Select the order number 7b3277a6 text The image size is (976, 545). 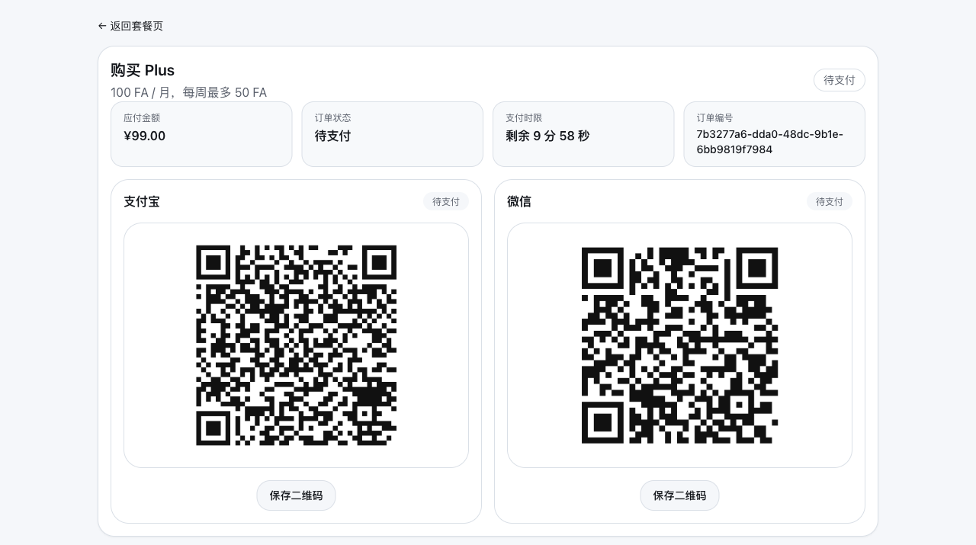(769, 142)
